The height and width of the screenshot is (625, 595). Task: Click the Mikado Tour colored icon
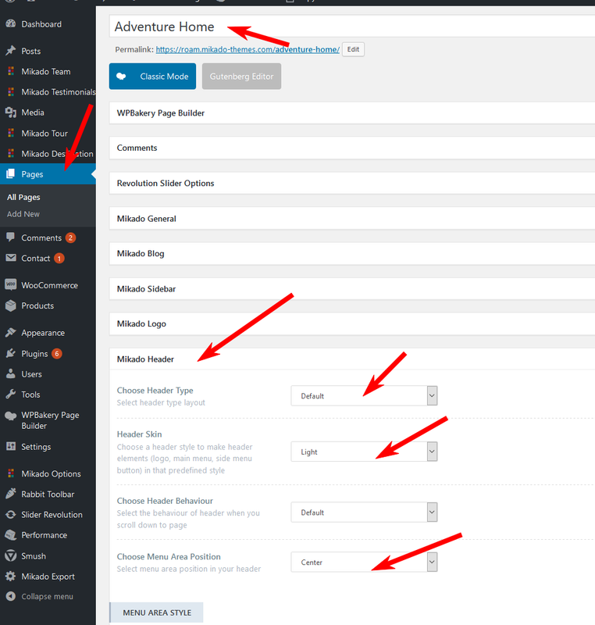click(11, 133)
